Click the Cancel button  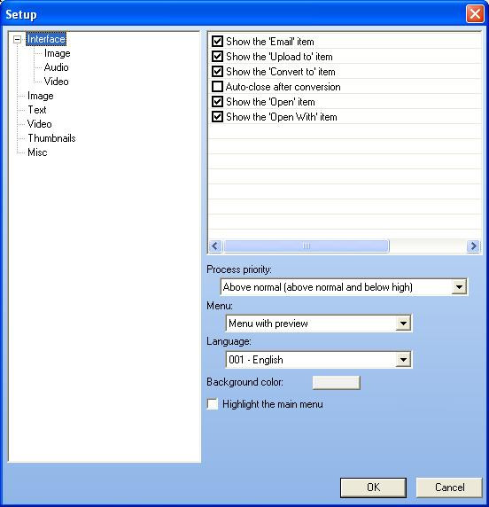point(449,487)
